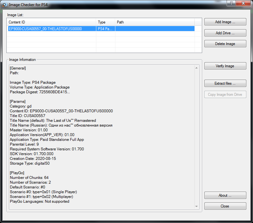
Task: Click the Image Checker app icon in title bar
Action: (x=4, y=5)
